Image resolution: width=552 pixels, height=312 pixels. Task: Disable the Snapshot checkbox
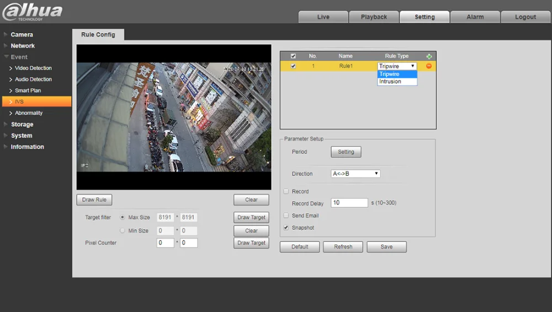pos(286,228)
